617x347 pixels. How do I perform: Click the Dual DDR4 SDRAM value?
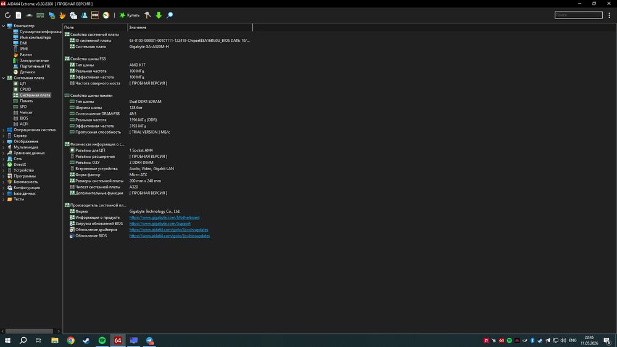click(145, 102)
